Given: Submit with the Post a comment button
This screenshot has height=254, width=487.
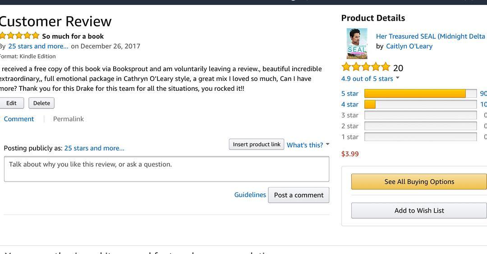Looking at the screenshot, I should click(x=299, y=195).
